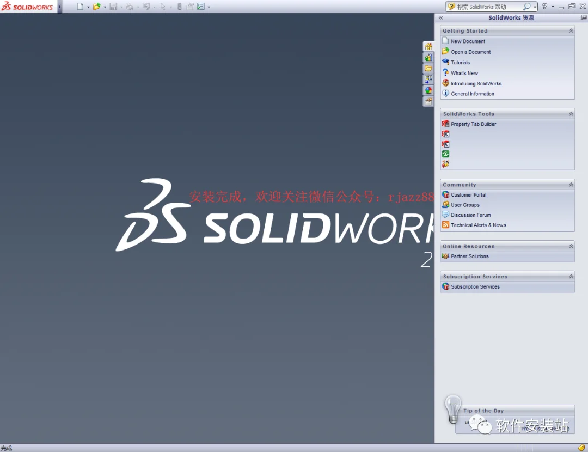Click the Undo arrow toolbar icon

pyautogui.click(x=146, y=7)
